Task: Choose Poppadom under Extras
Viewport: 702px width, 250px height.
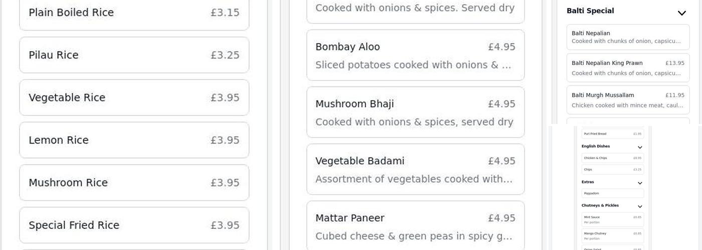Action: pos(612,193)
